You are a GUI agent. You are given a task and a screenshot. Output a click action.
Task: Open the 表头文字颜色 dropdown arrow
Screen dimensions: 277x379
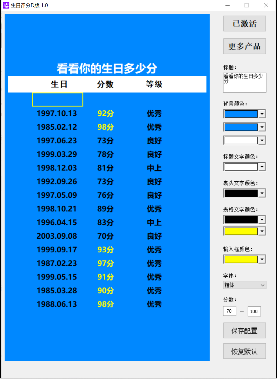[262, 193]
